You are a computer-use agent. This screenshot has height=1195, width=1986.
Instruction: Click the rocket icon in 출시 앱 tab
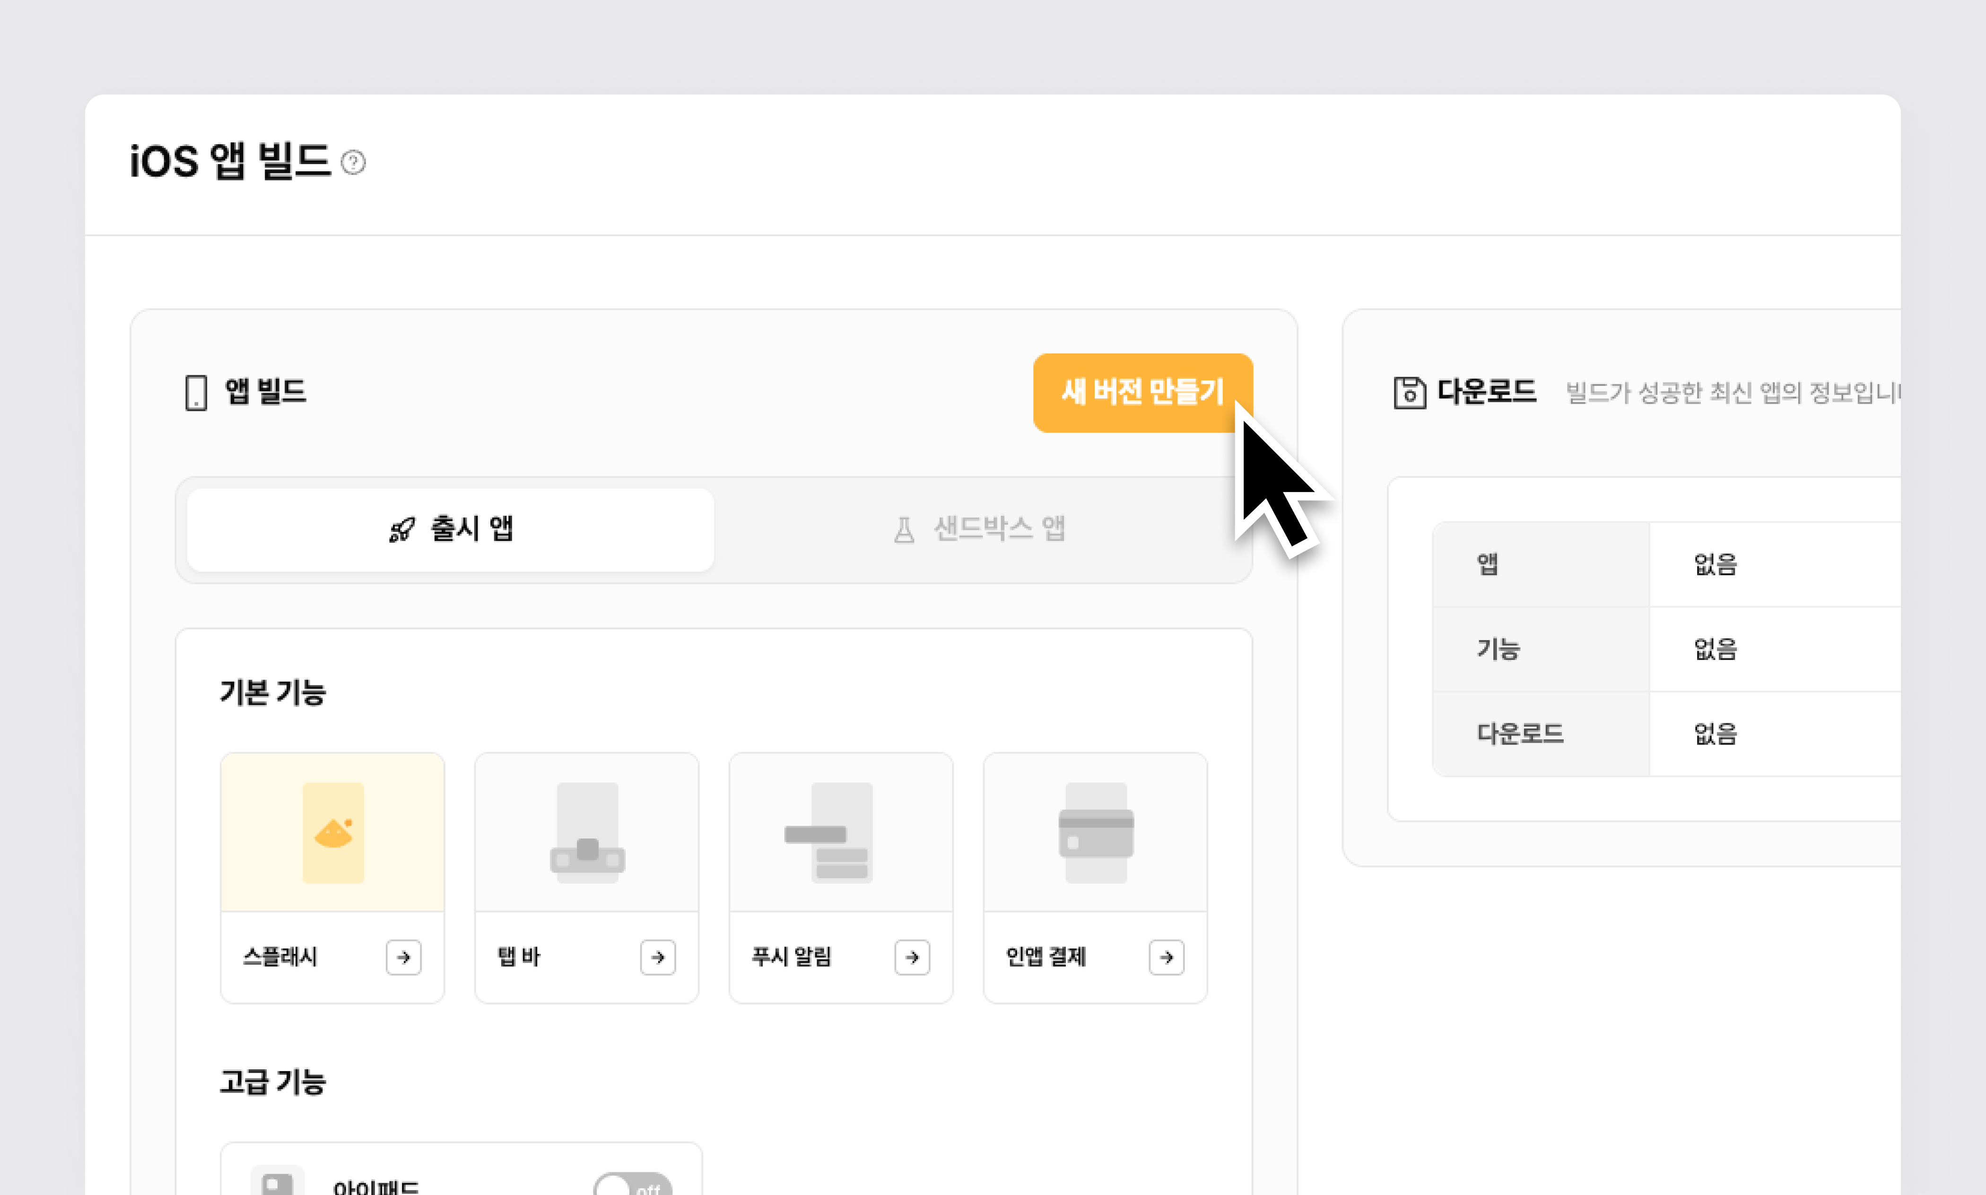(402, 530)
